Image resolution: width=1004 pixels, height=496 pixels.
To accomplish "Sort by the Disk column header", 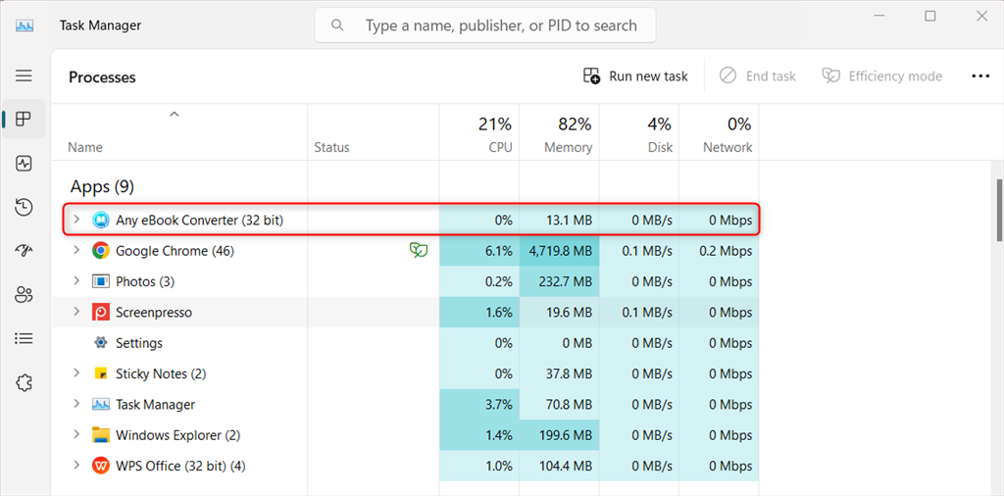I will pos(660,147).
